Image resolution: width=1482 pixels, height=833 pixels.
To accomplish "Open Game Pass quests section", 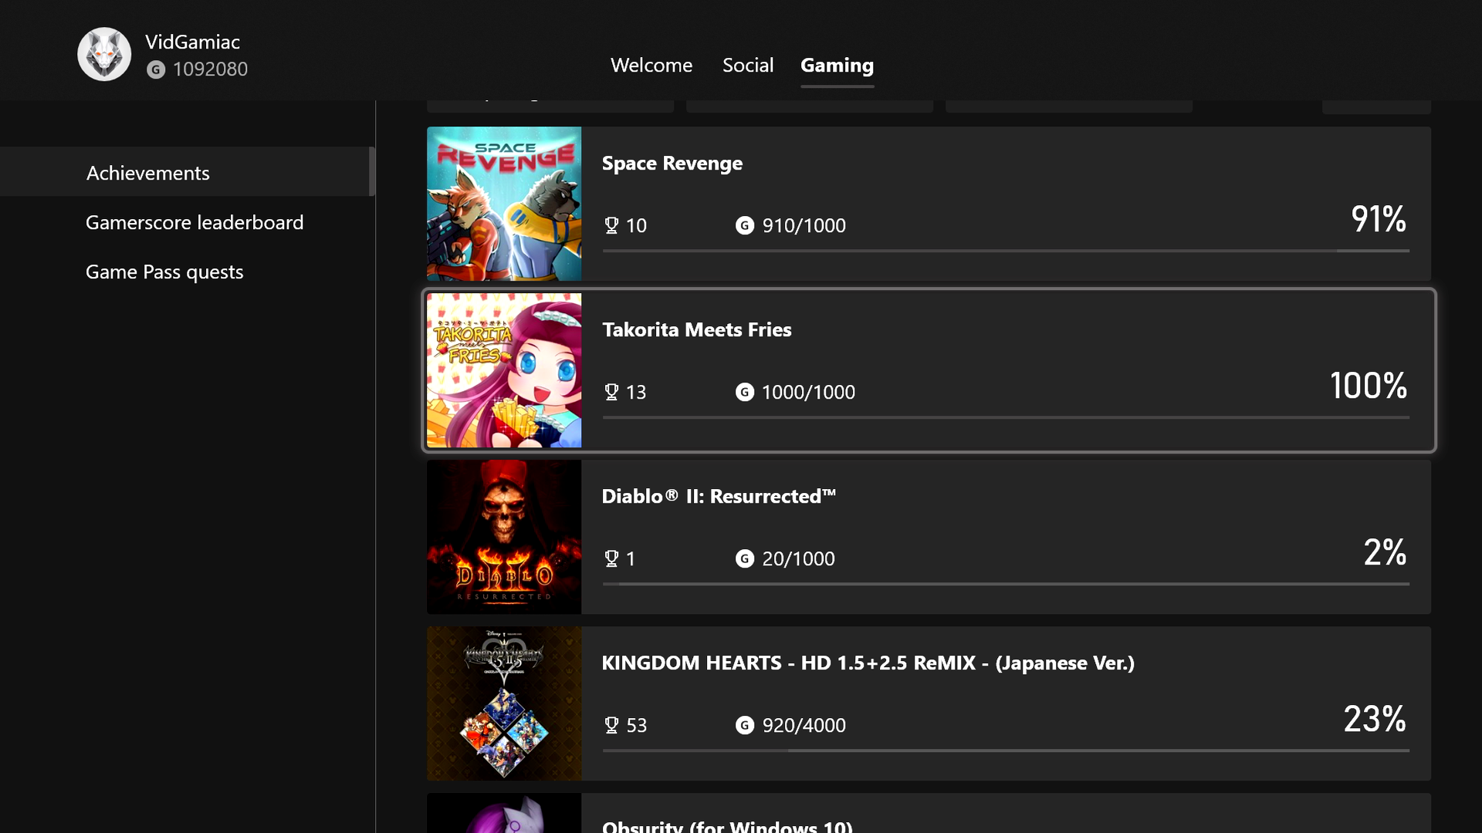I will [164, 271].
